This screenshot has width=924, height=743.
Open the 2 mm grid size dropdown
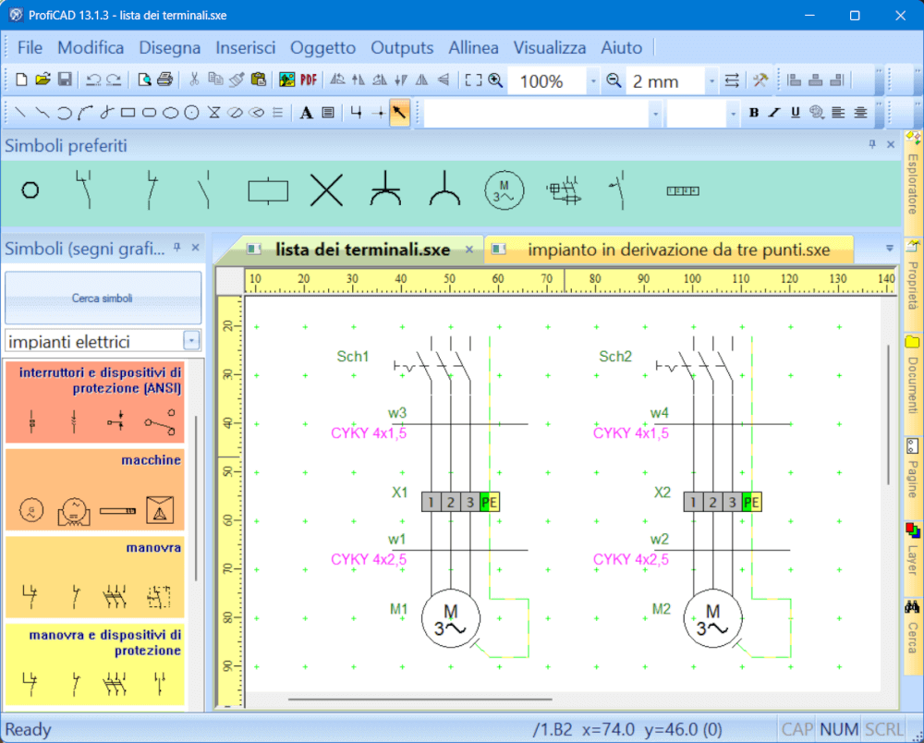(x=711, y=80)
